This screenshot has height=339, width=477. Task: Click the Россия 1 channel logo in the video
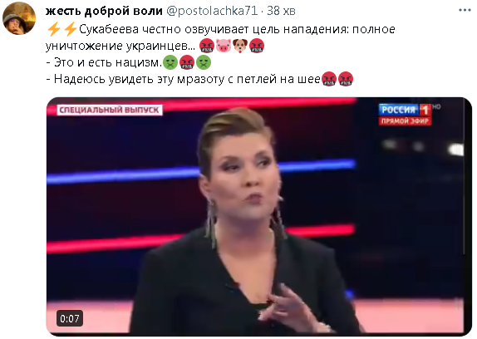coord(405,110)
